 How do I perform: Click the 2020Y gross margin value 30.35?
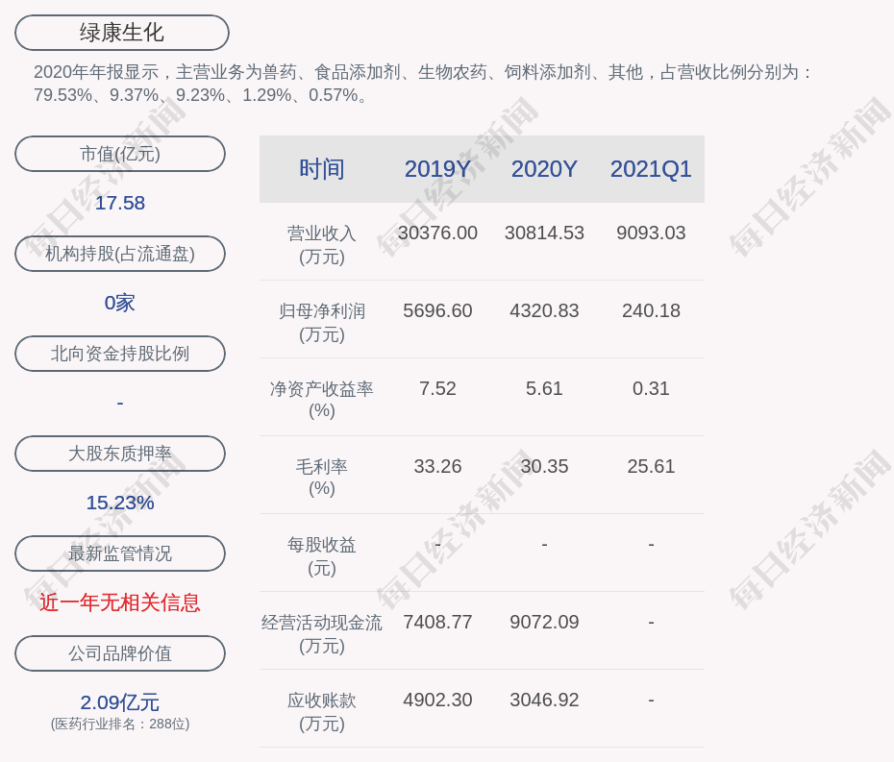544,466
